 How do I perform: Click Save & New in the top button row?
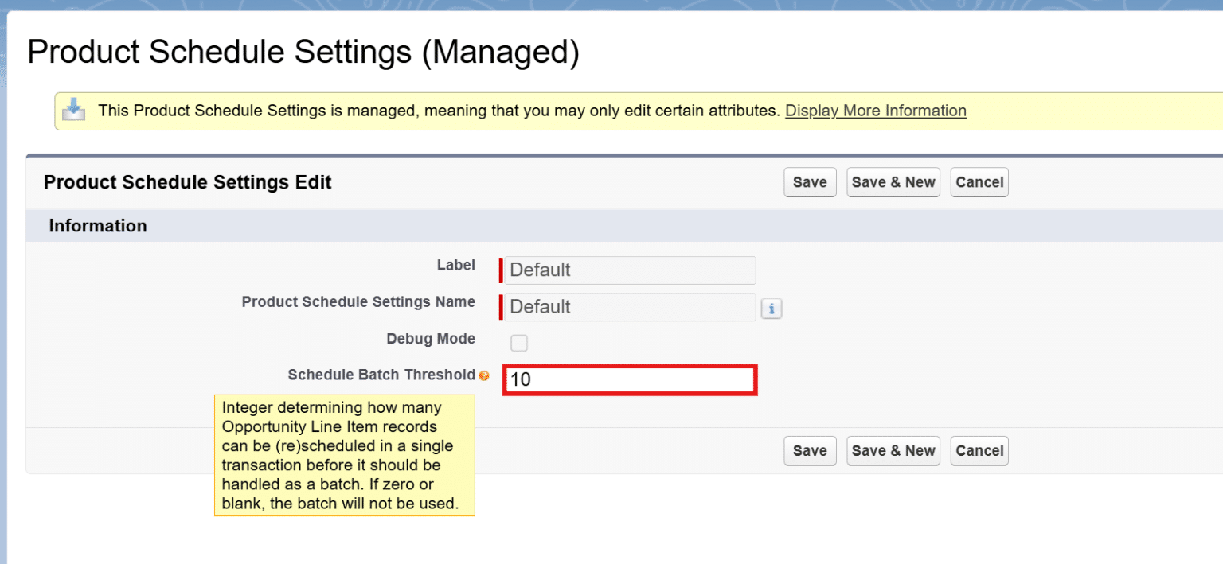(893, 182)
